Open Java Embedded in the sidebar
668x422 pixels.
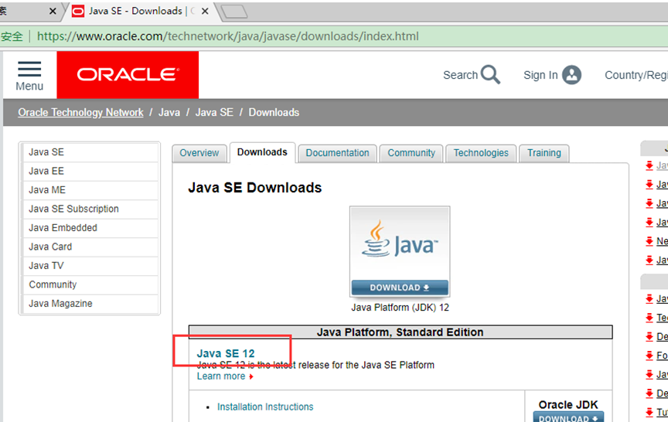point(90,228)
